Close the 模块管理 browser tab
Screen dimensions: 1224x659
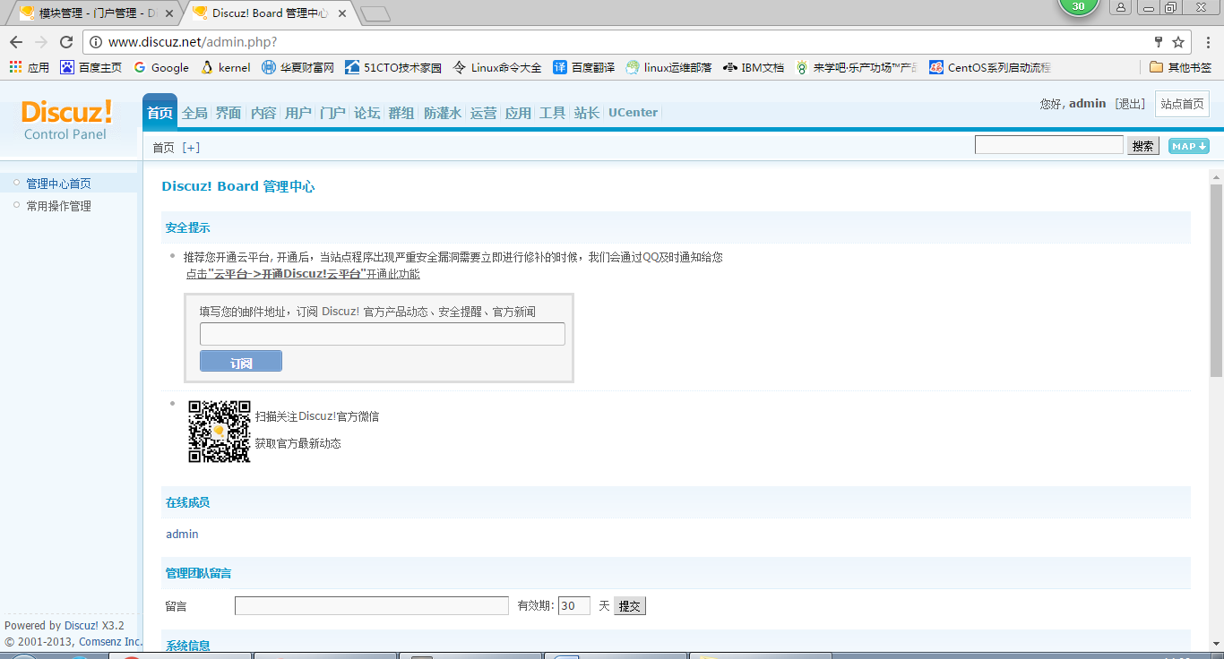tap(169, 13)
